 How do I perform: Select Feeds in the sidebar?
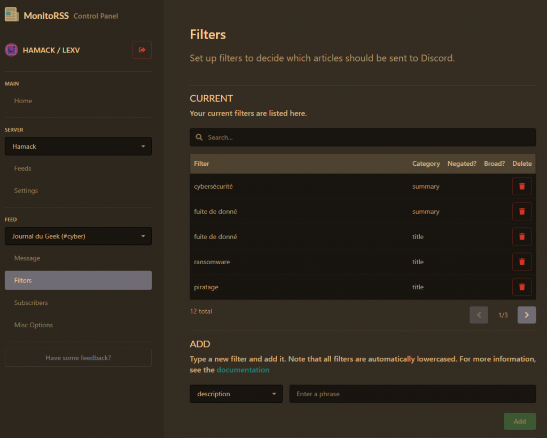tap(23, 168)
